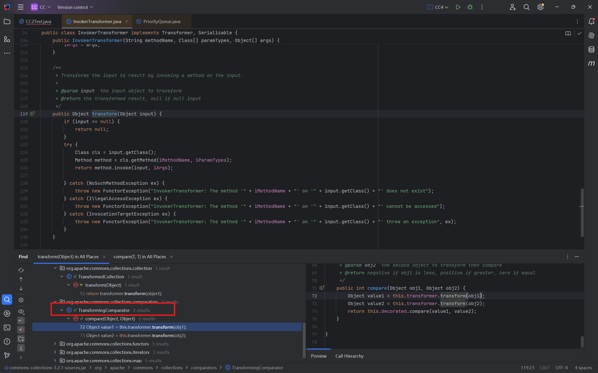Debug the CC4 configuration
This screenshot has width=598, height=373.
(x=470, y=7)
